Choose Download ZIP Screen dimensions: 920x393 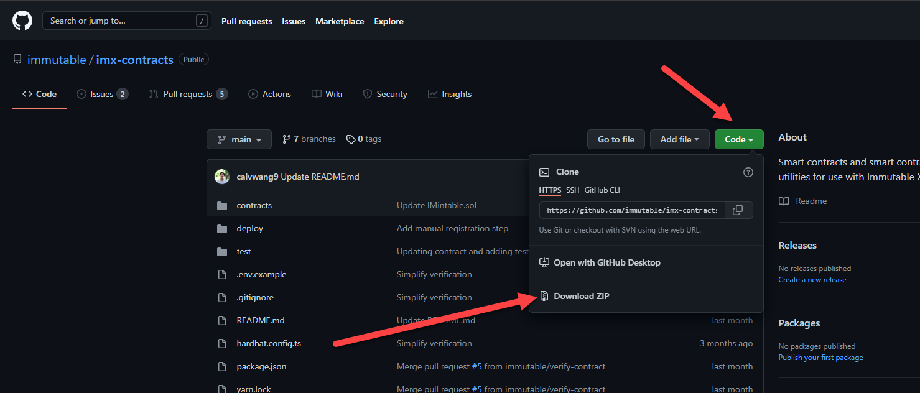[646, 296]
